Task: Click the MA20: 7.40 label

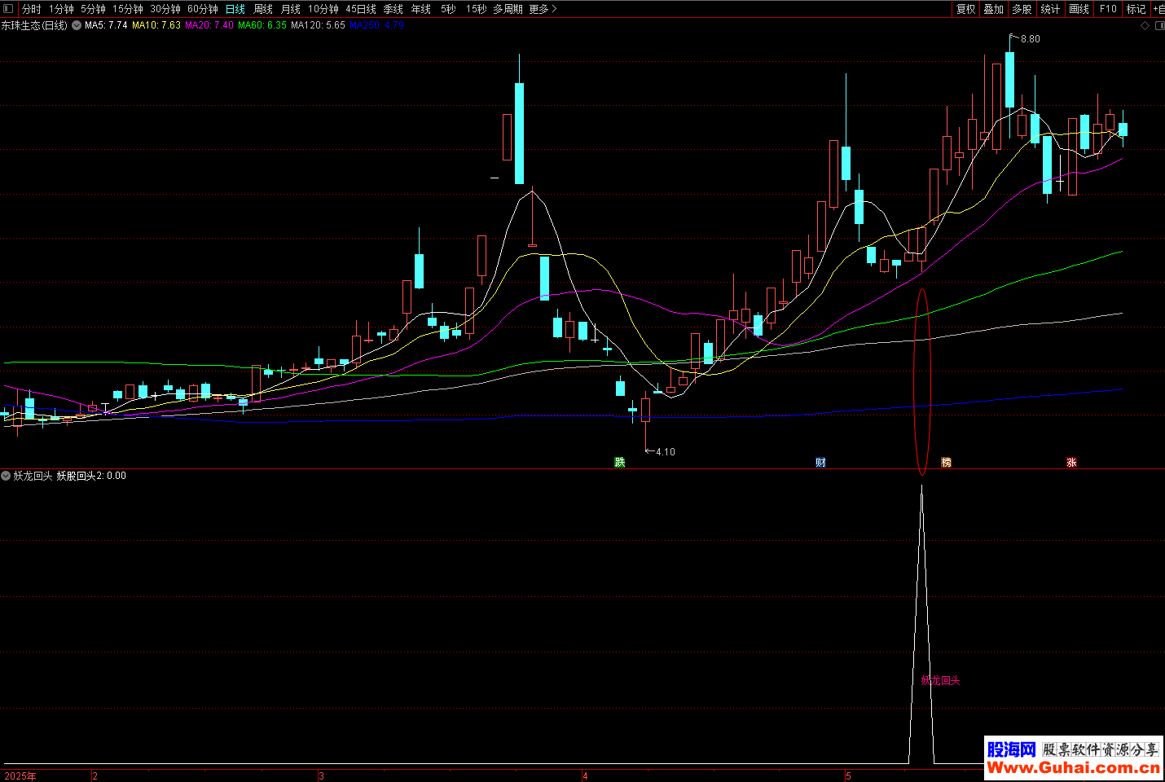Action: pos(209,26)
